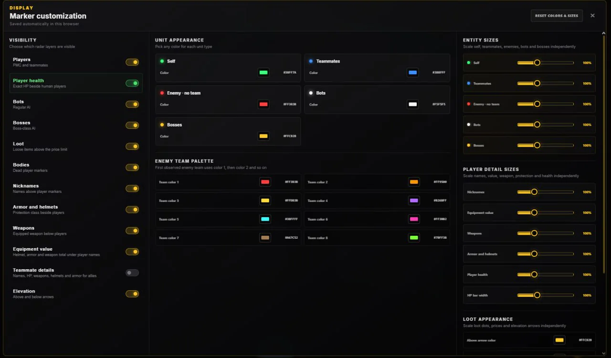Toggle Bots visibility switch off
611x358 pixels.
132,104
